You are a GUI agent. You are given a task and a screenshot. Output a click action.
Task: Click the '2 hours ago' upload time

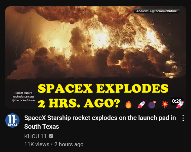pos(69,144)
